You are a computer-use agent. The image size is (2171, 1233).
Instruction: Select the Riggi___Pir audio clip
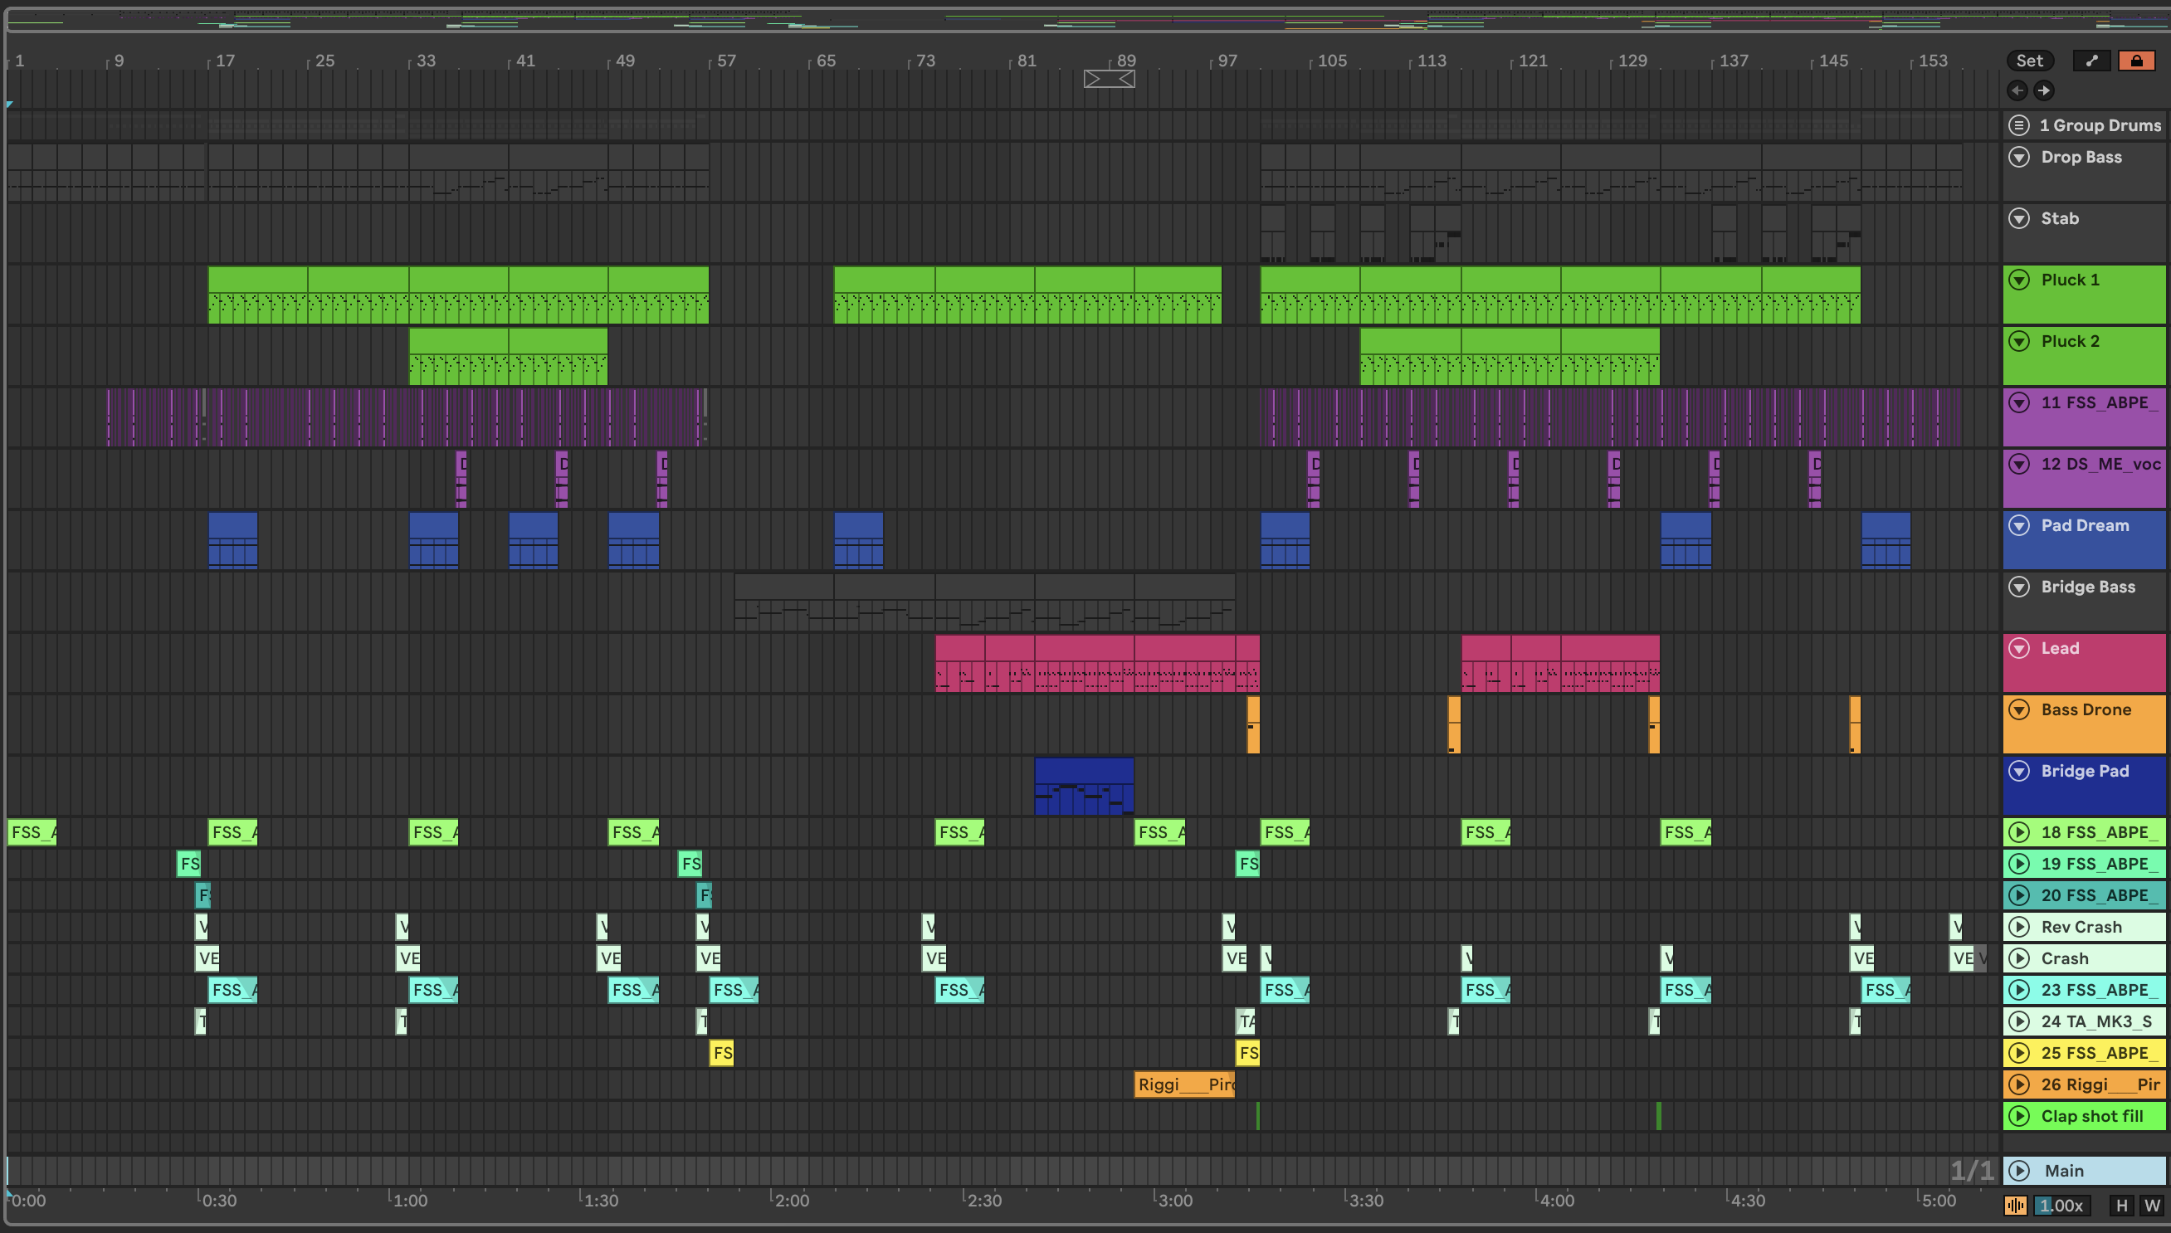1184,1084
